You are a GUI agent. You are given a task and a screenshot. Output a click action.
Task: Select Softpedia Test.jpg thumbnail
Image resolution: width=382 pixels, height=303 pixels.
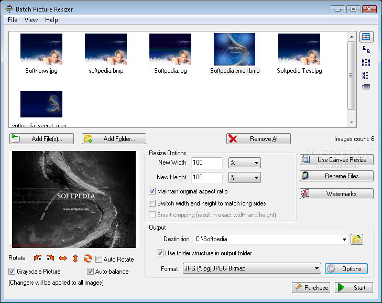[299, 49]
